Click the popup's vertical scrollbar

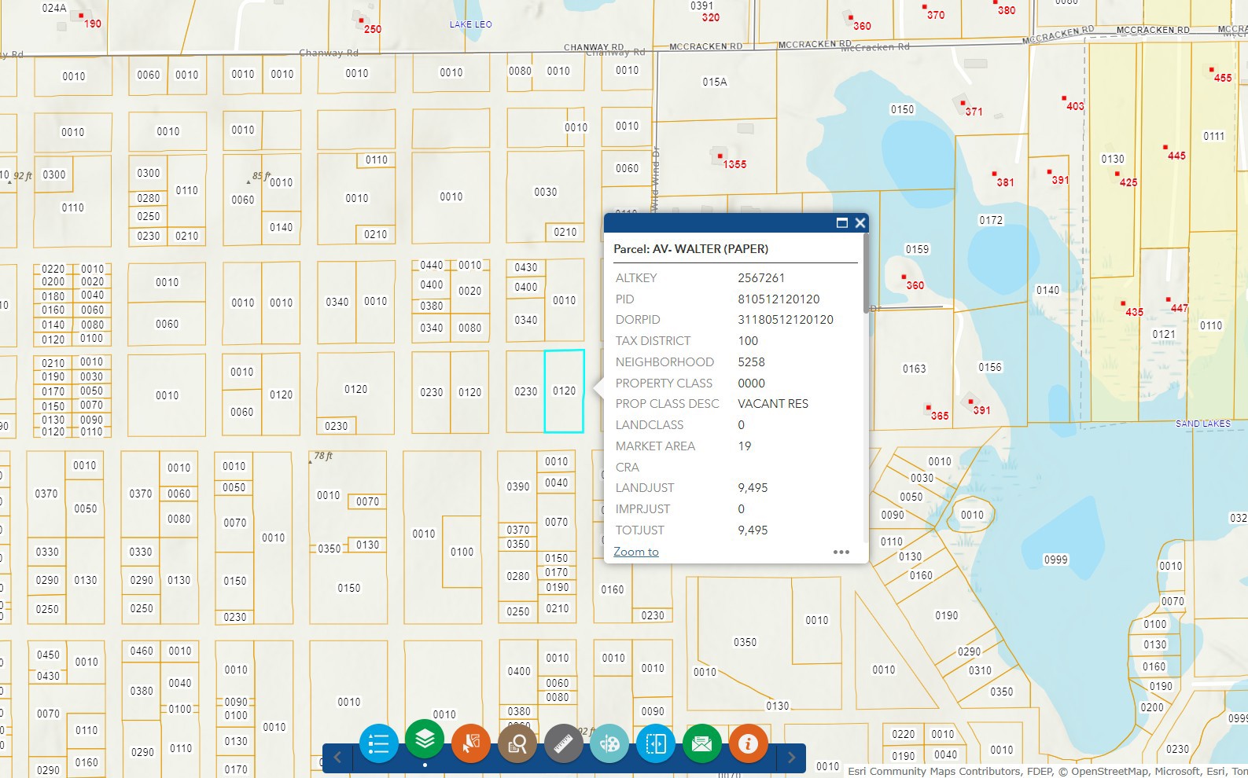click(x=866, y=275)
